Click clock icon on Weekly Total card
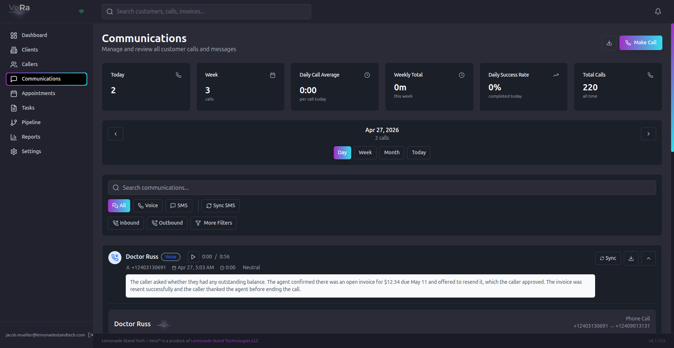Image resolution: width=674 pixels, height=348 pixels. tap(462, 75)
